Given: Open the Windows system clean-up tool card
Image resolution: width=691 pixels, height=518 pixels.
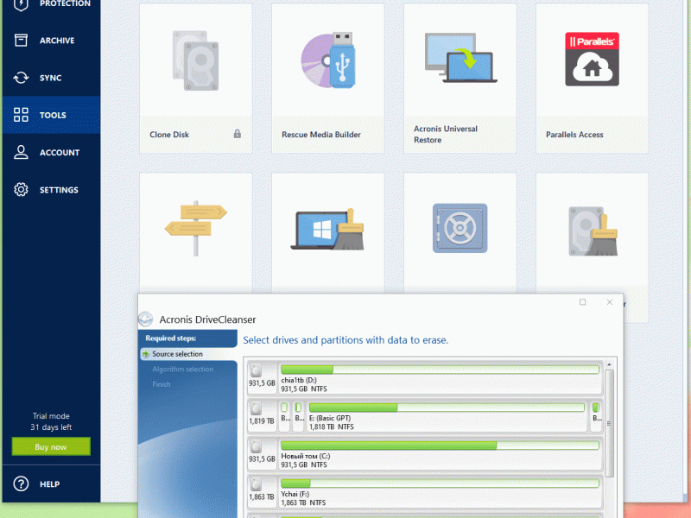Looking at the screenshot, I should [x=328, y=232].
